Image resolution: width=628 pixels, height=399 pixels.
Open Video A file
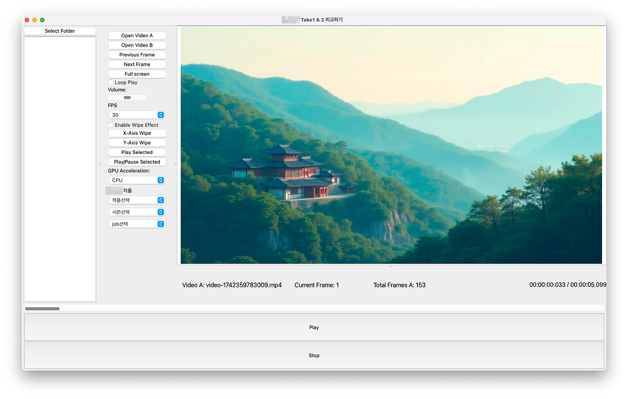[137, 36]
